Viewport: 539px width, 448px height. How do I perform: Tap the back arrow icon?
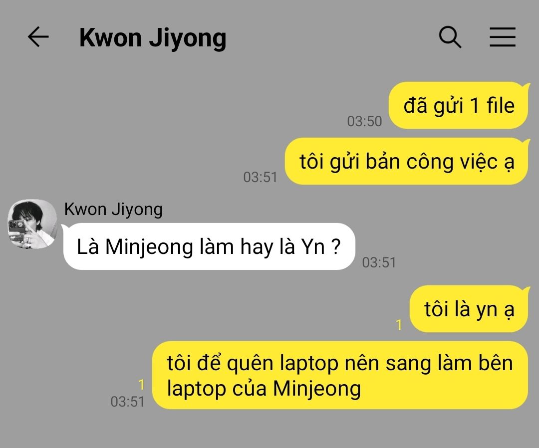pos(38,37)
